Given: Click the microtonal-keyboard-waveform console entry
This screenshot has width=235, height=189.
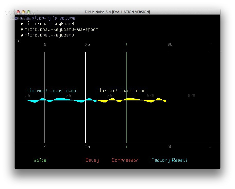Looking at the screenshot, I should [61, 29].
